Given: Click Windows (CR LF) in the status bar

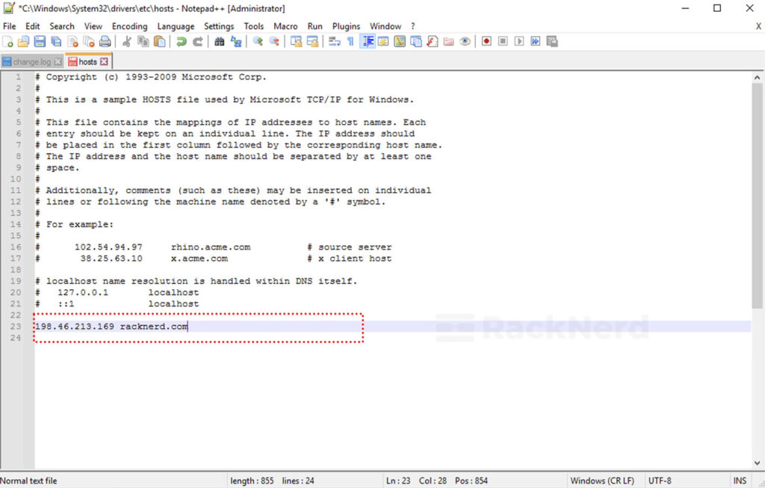Looking at the screenshot, I should (603, 481).
